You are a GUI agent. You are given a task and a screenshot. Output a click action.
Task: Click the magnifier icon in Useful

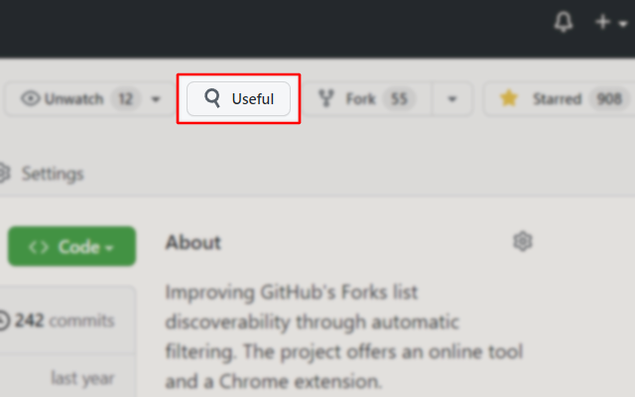pos(212,98)
